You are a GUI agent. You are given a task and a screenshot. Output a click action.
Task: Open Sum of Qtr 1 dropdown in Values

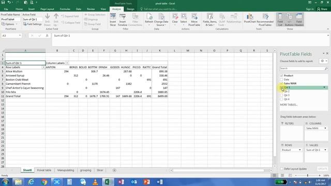[325, 150]
